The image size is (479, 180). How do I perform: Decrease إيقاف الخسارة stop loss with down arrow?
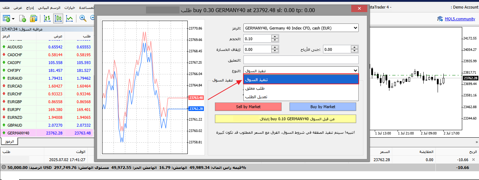click(275, 51)
